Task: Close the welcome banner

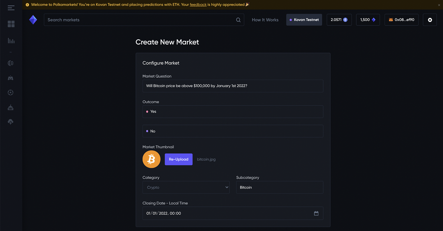Action: [x=439, y=5]
